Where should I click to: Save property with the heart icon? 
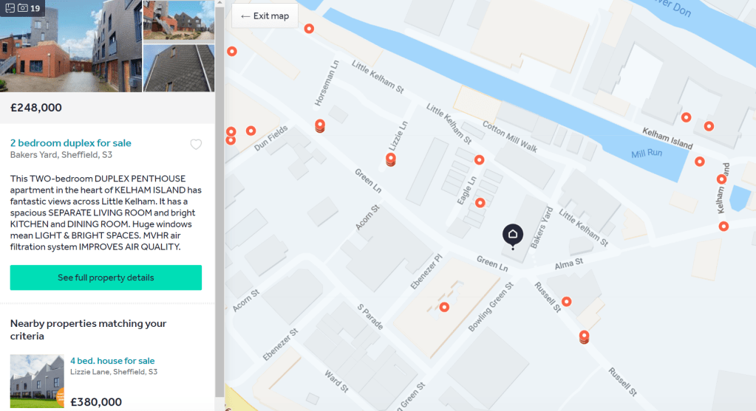tap(196, 145)
